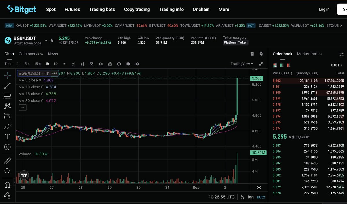This screenshot has width=347, height=204.
Task: Collapse the drawing toolbar side arrow
Action: pyautogui.click(x=14, y=182)
